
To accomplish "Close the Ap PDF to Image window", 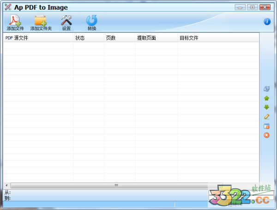I will [265, 7].
